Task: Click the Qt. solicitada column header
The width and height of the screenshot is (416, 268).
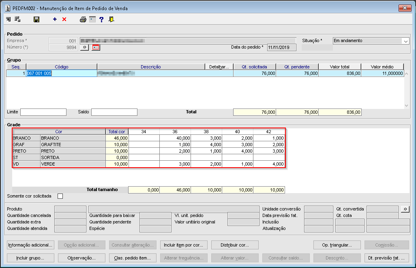Action: click(255, 67)
